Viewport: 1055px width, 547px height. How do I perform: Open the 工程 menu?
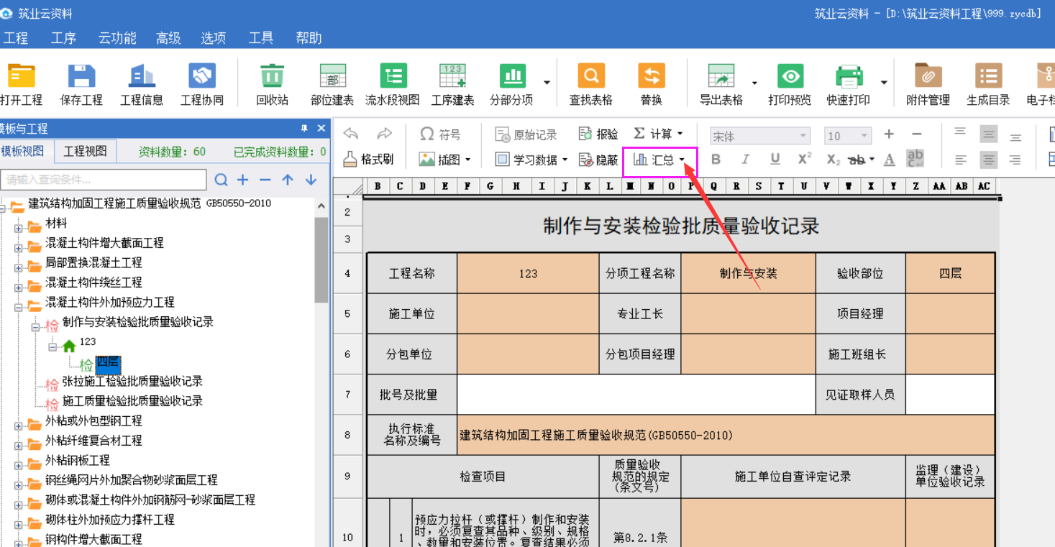click(x=15, y=38)
